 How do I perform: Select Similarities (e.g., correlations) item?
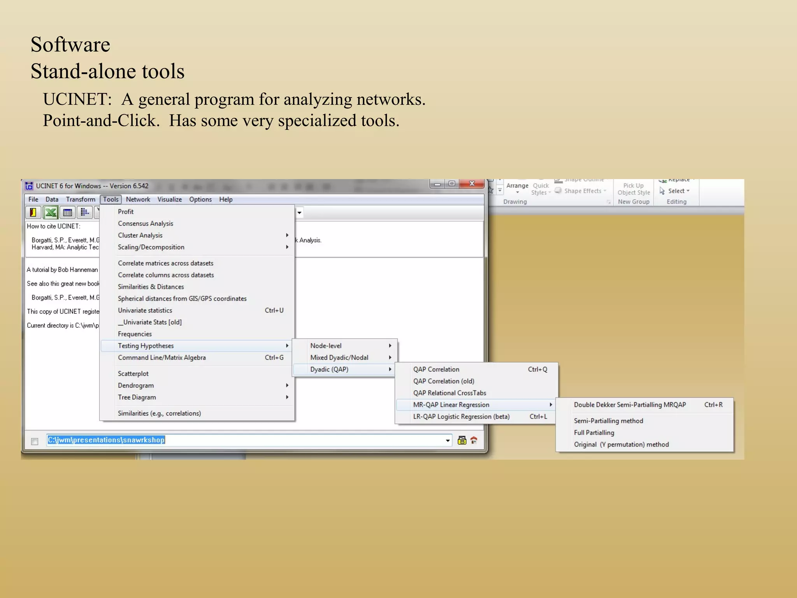click(197, 413)
